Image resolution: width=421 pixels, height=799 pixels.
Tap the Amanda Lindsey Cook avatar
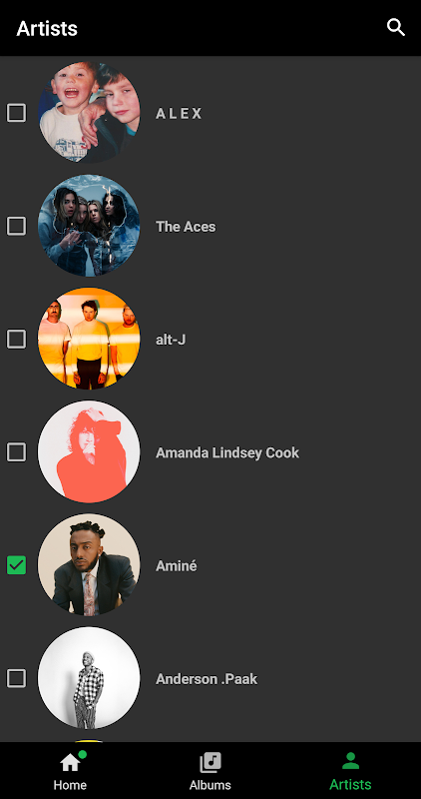[89, 452]
